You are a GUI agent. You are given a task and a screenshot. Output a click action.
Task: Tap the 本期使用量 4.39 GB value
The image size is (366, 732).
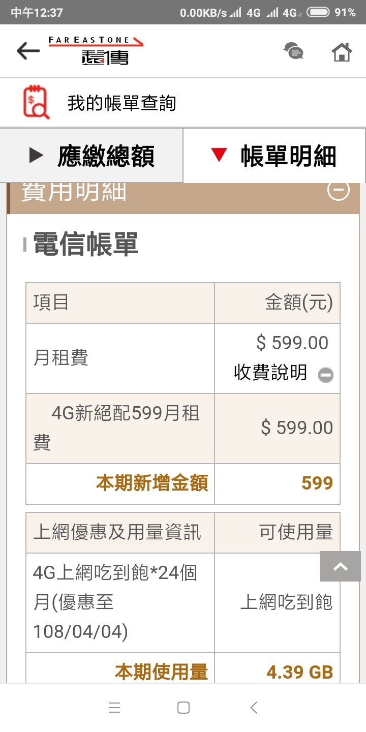300,673
